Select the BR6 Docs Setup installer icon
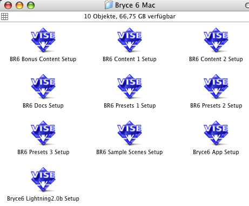The image size is (249, 206). (x=43, y=87)
